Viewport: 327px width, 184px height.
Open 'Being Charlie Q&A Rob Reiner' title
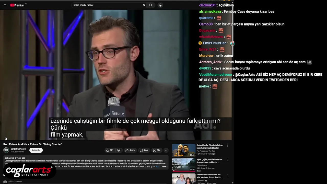tap(210, 146)
